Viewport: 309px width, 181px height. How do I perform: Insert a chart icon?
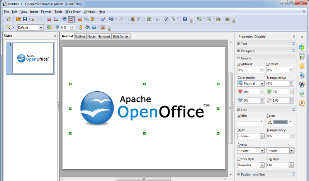[x=133, y=19]
